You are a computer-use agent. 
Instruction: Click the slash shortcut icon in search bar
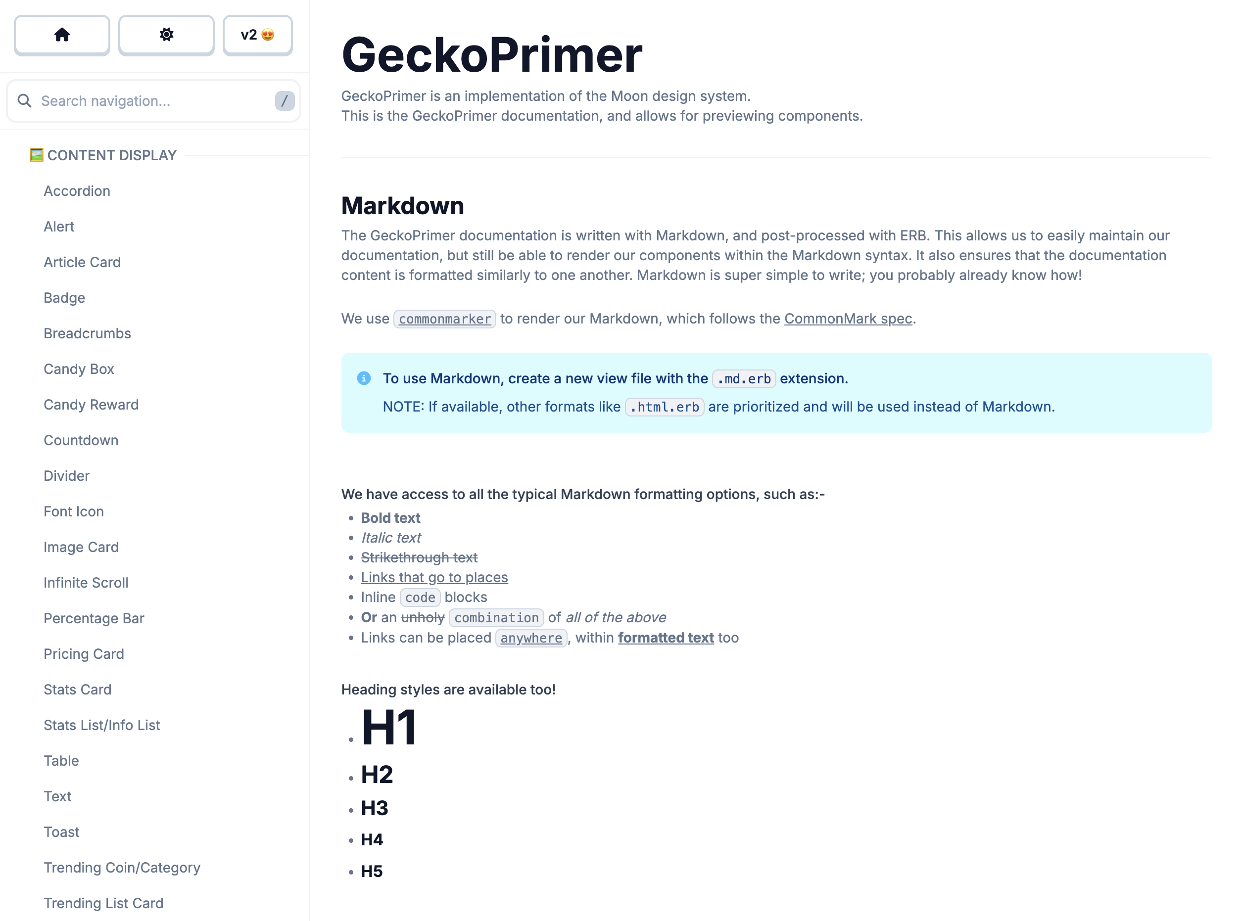click(285, 100)
